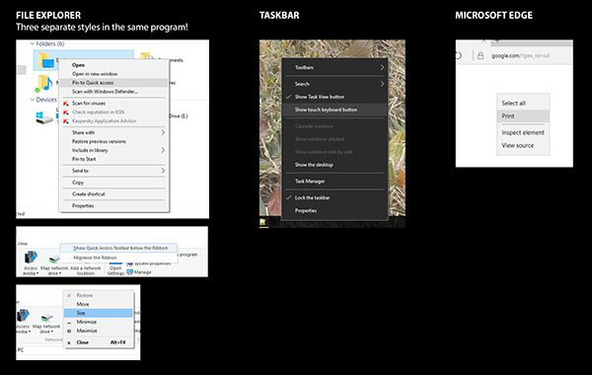Click the Map network drive icon below Minimize the Ribbon menu
The height and width of the screenshot is (375, 592).
coord(54,260)
